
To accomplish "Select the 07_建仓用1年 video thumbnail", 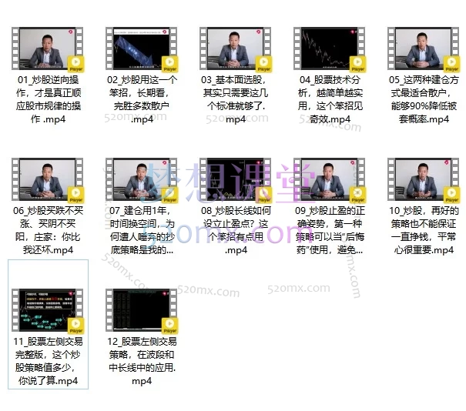I will 141,179.
